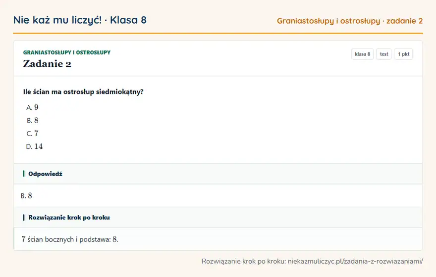The height and width of the screenshot is (277, 436).
Task: Click the question 'Ile ścian ma ostrosłup siedmiokątny?'
Action: click(83, 92)
